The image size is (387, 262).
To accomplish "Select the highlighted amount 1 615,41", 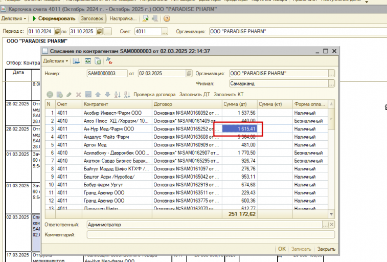I will (x=239, y=128).
